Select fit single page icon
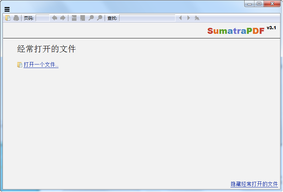The height and width of the screenshot is (192, 283). (x=82, y=18)
